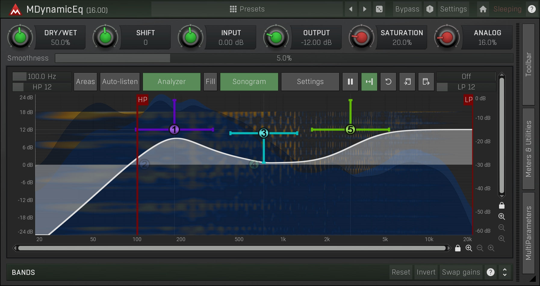The height and width of the screenshot is (286, 540).
Task: Open the LP filter selector showing Off
Action: click(465, 76)
